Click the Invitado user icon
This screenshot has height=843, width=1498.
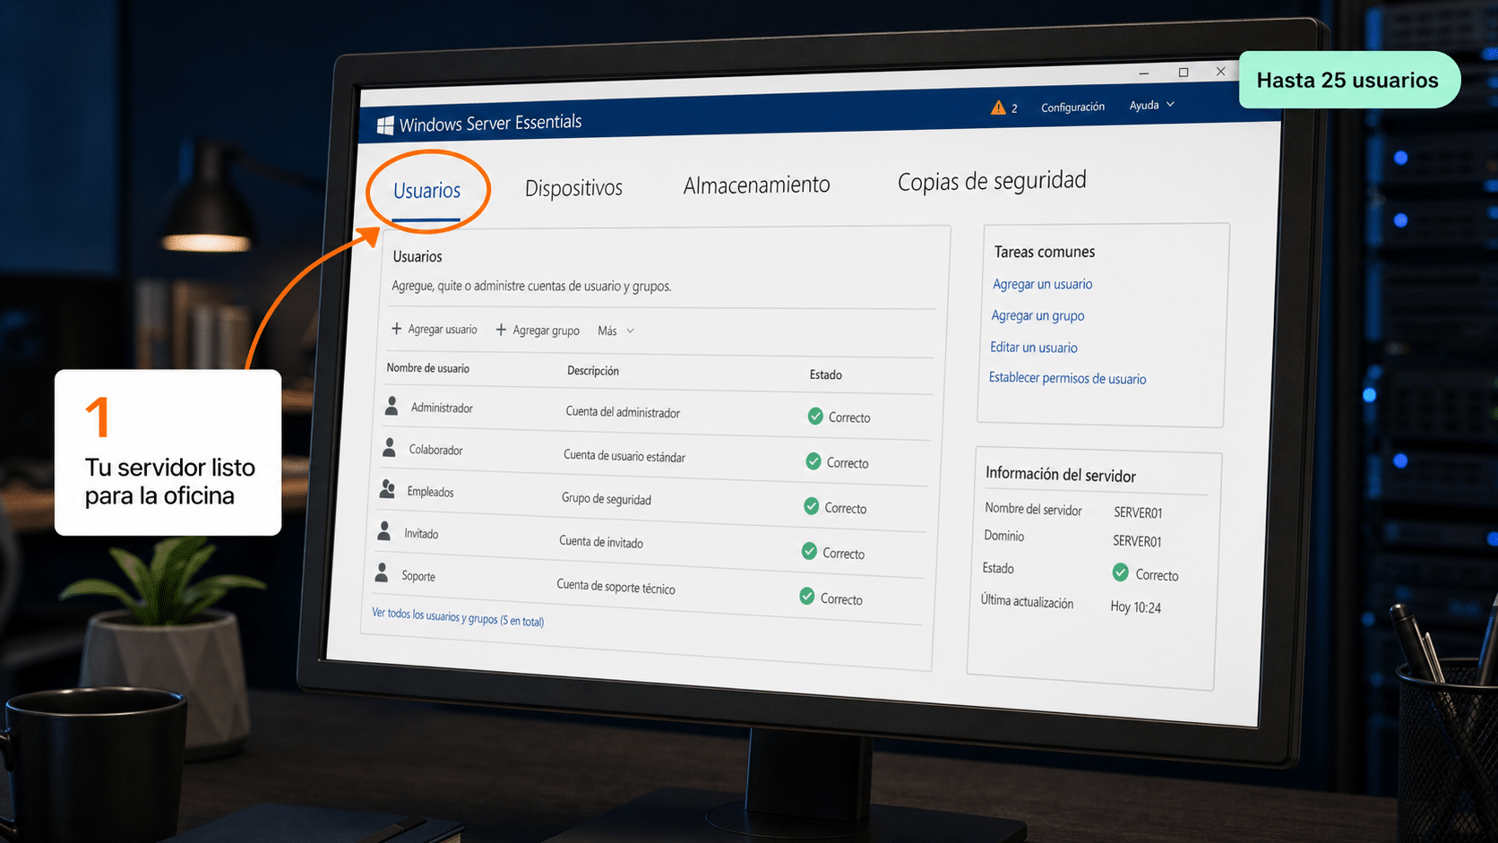pyautogui.click(x=384, y=531)
